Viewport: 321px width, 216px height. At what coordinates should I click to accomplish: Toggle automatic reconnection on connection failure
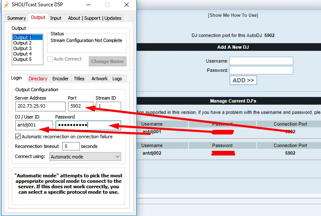point(18,137)
